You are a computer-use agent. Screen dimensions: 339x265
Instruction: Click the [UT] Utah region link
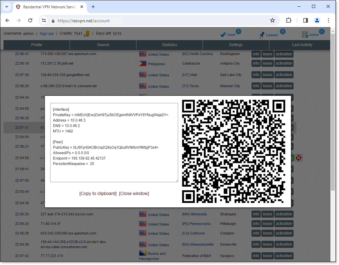click(190, 75)
